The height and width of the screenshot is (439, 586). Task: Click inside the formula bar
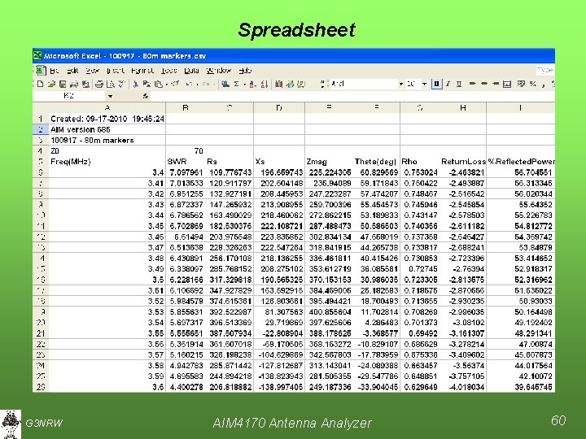pos(352,96)
